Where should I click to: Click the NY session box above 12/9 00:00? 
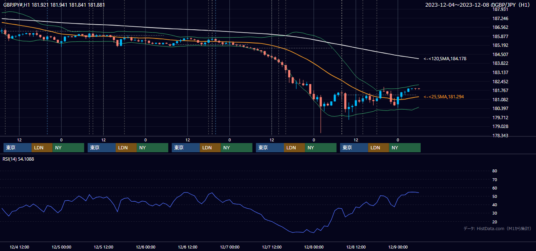405,148
